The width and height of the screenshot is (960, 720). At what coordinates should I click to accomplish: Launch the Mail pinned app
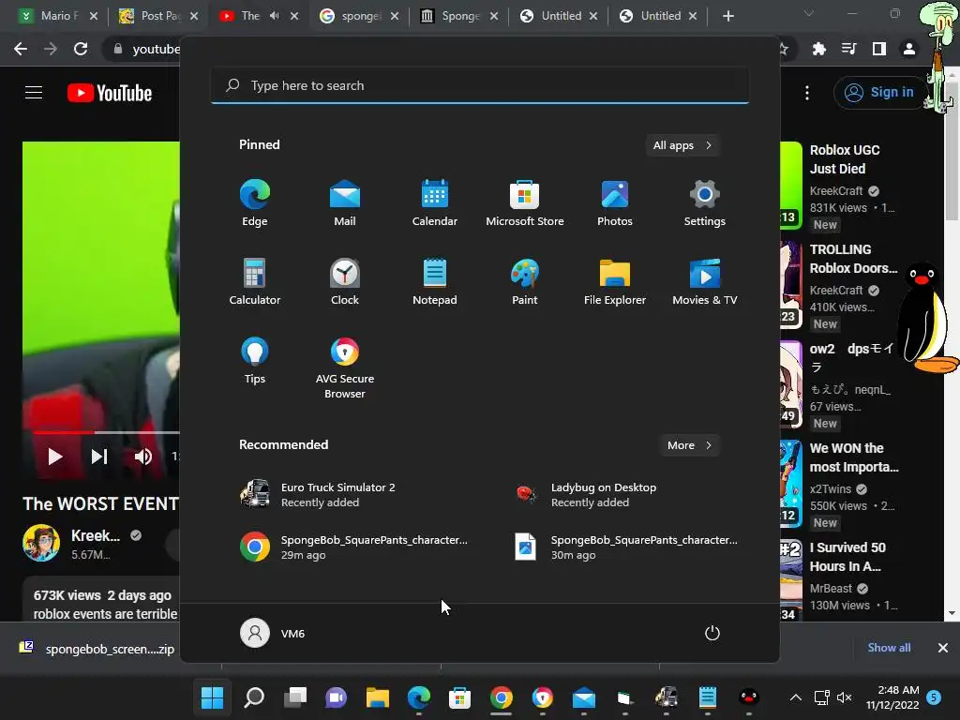coord(345,203)
